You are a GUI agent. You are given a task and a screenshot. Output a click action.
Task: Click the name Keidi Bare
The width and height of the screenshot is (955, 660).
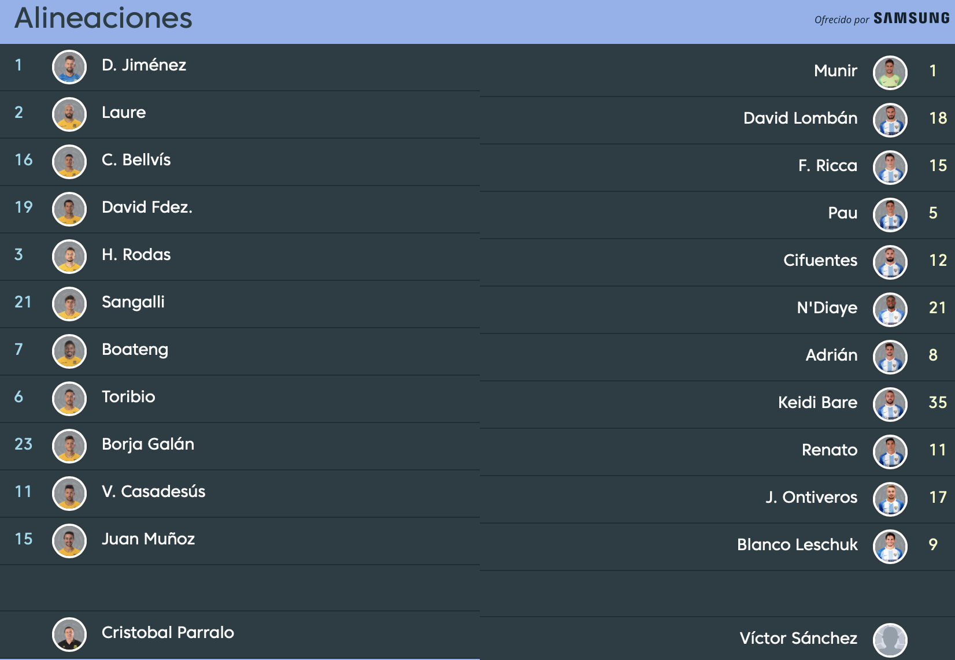(x=818, y=402)
